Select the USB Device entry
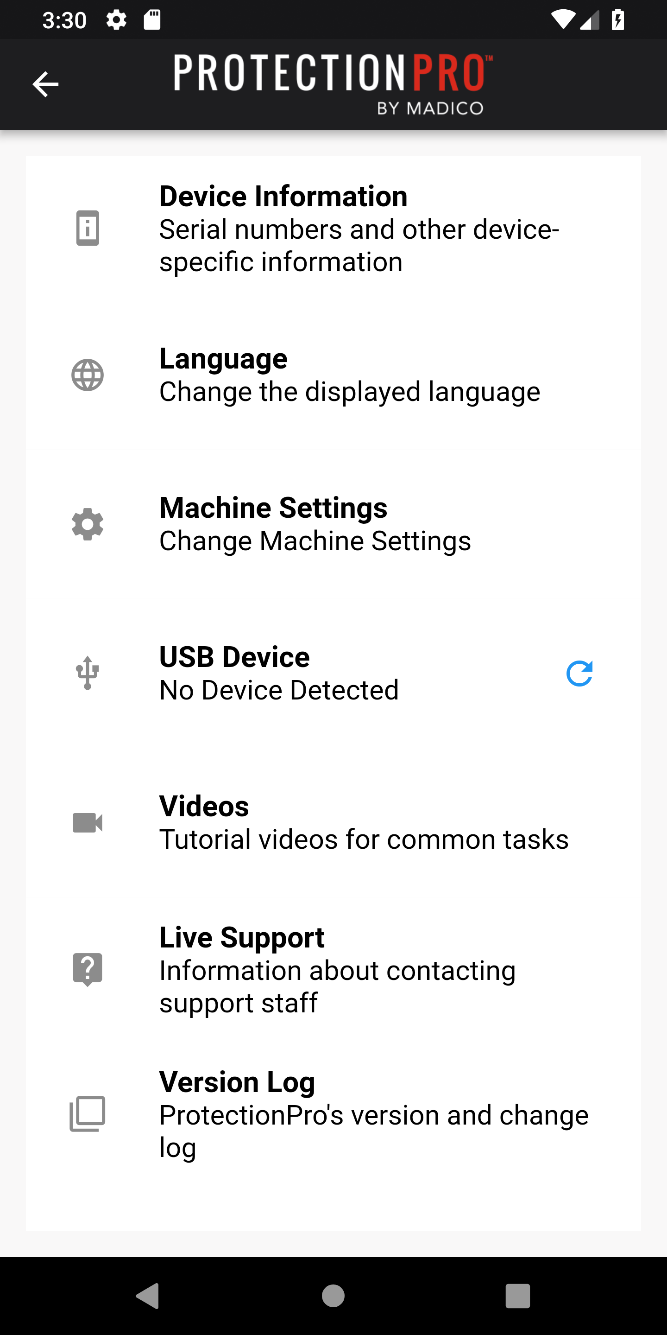667x1335 pixels. click(333, 673)
